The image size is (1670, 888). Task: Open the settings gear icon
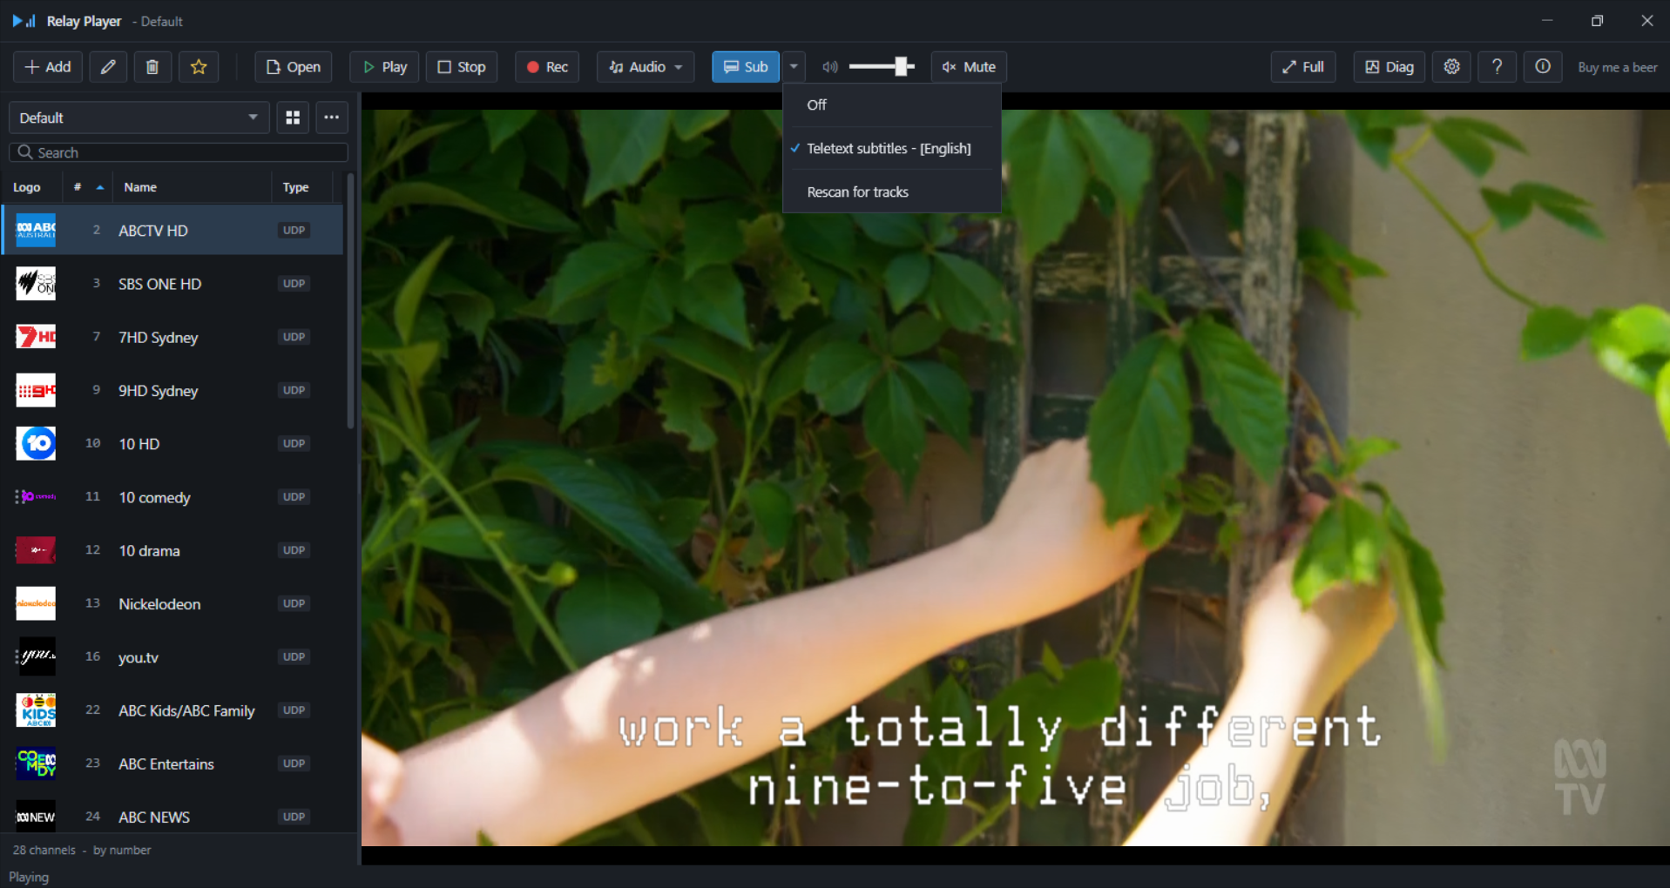pos(1451,67)
